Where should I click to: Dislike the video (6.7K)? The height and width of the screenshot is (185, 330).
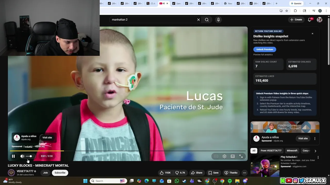(x=180, y=173)
